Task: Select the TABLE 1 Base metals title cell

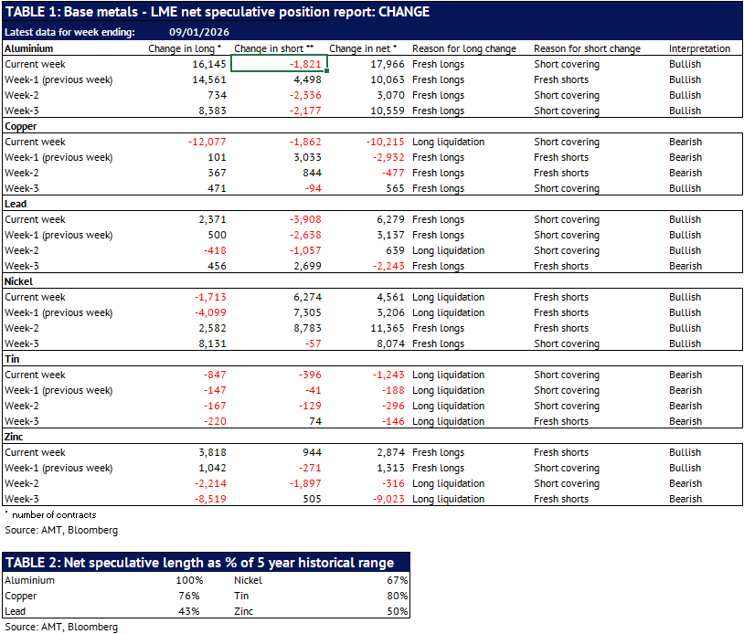Action: click(217, 12)
